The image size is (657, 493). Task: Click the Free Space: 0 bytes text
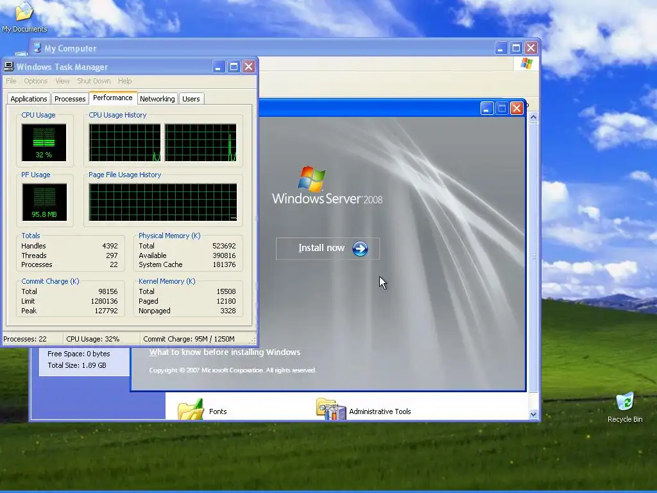click(79, 354)
